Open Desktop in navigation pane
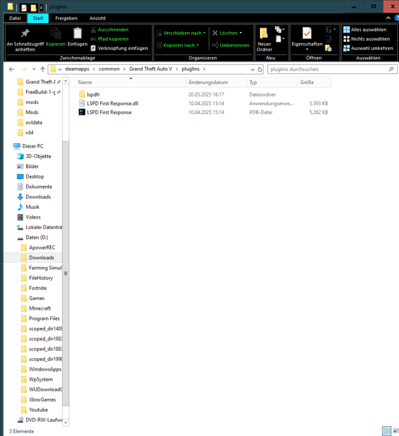The height and width of the screenshot is (436, 399). (x=35, y=177)
